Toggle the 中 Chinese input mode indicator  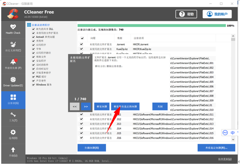coord(233,133)
